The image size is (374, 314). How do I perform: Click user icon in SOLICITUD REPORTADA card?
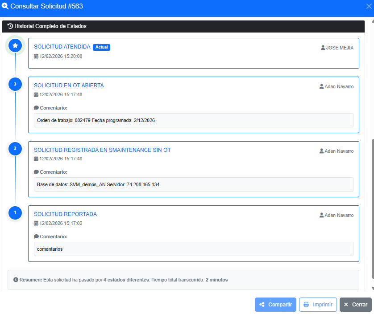pos(321,215)
